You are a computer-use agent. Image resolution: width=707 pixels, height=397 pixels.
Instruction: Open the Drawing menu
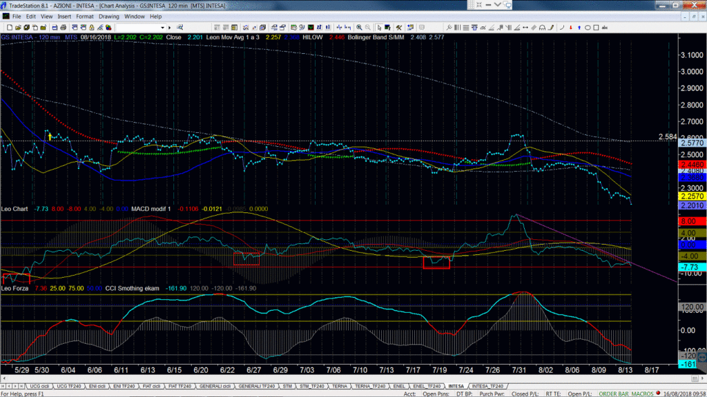(x=108, y=17)
